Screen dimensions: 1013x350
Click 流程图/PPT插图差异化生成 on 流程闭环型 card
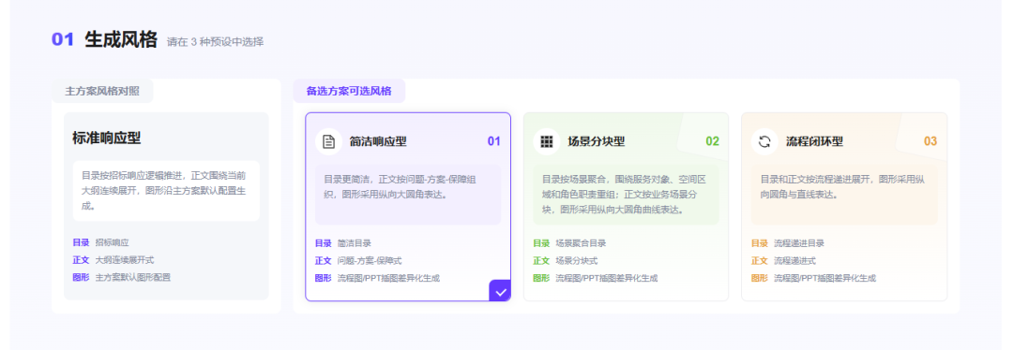tap(825, 278)
